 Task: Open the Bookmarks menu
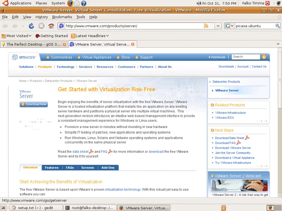(x=62, y=17)
